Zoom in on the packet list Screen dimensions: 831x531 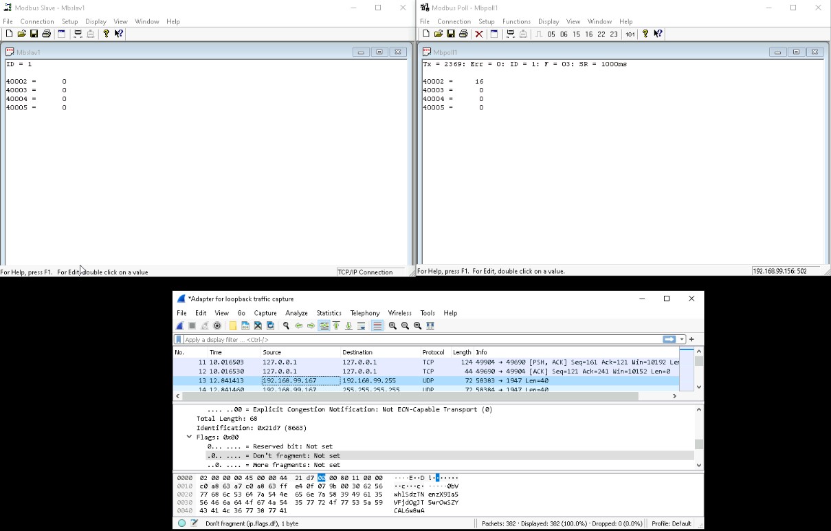[392, 326]
